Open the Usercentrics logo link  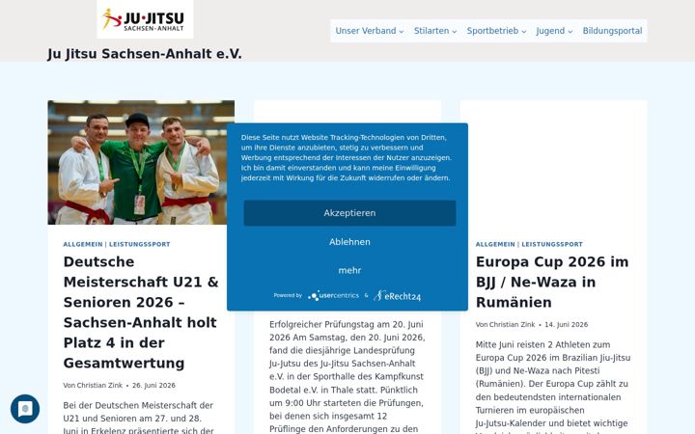click(333, 295)
